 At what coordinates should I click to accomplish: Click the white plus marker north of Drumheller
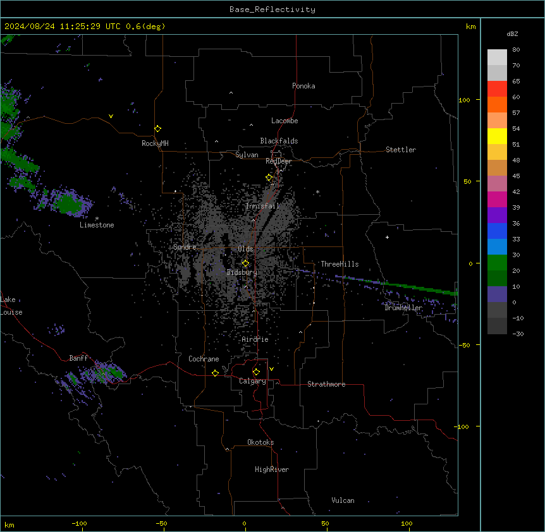click(x=387, y=237)
